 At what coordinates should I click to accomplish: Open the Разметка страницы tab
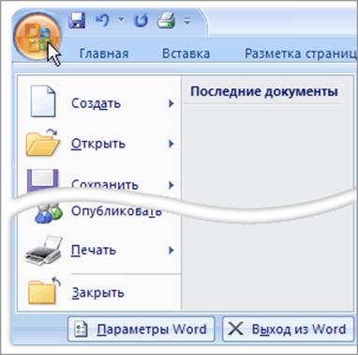click(301, 54)
